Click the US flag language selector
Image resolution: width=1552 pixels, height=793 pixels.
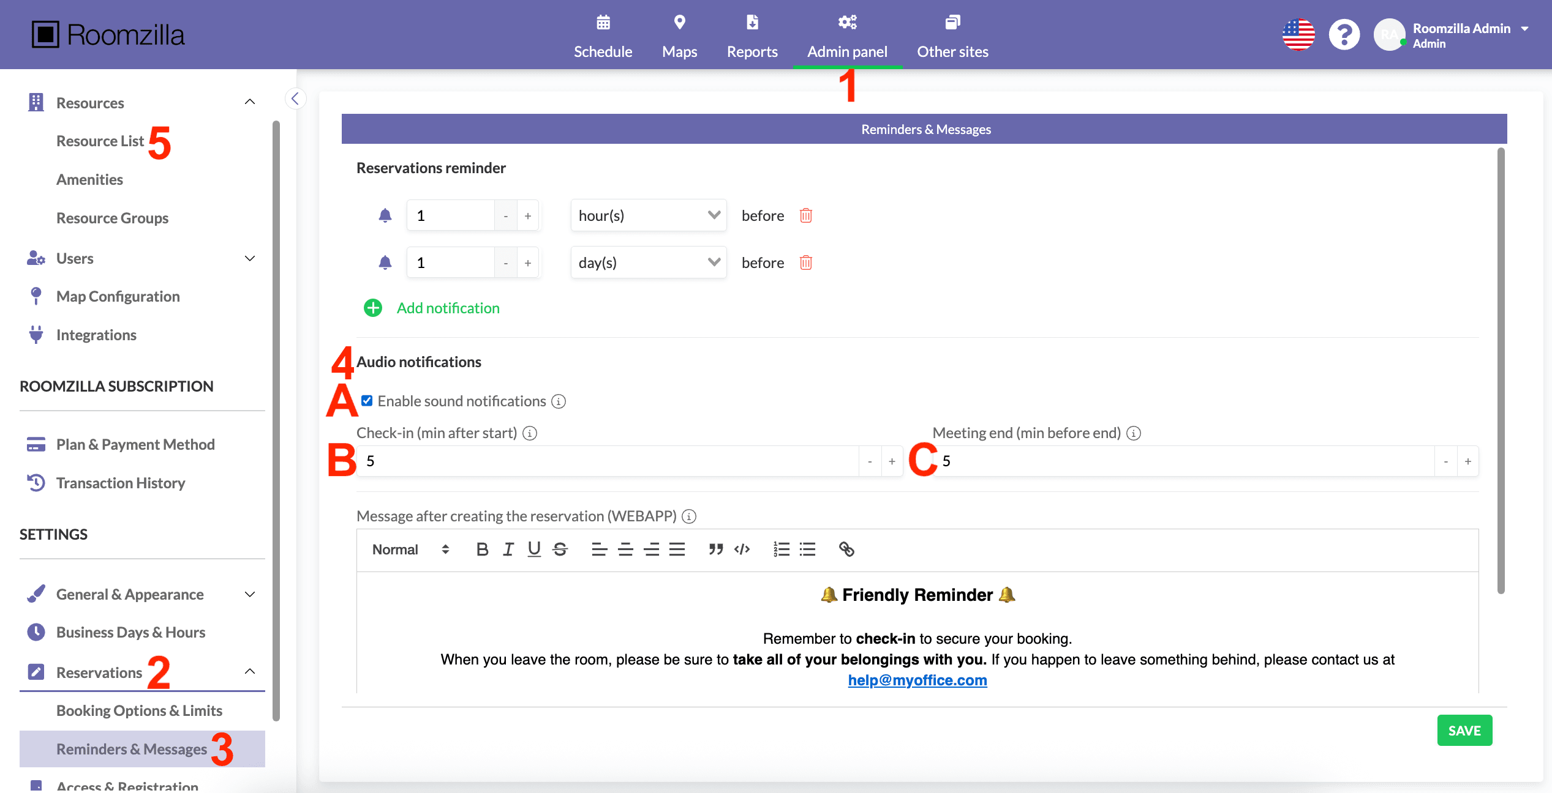(x=1298, y=35)
